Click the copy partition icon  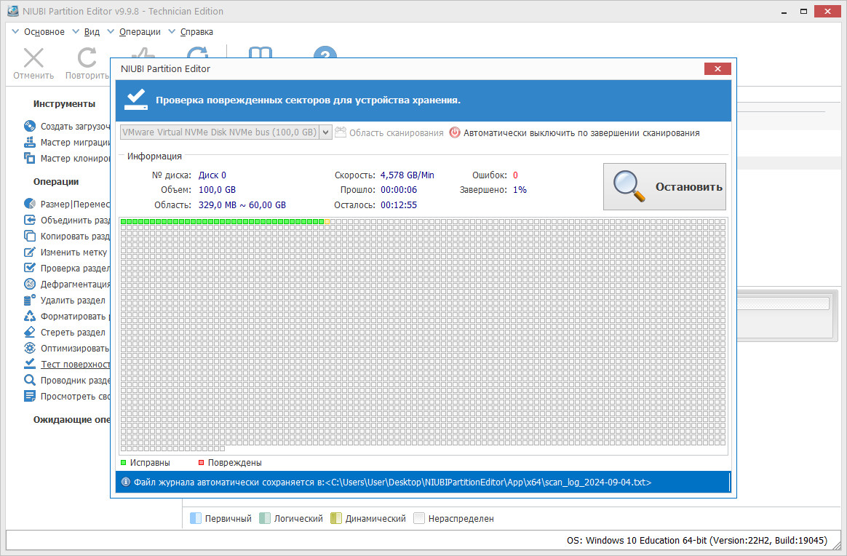pyautogui.click(x=30, y=236)
